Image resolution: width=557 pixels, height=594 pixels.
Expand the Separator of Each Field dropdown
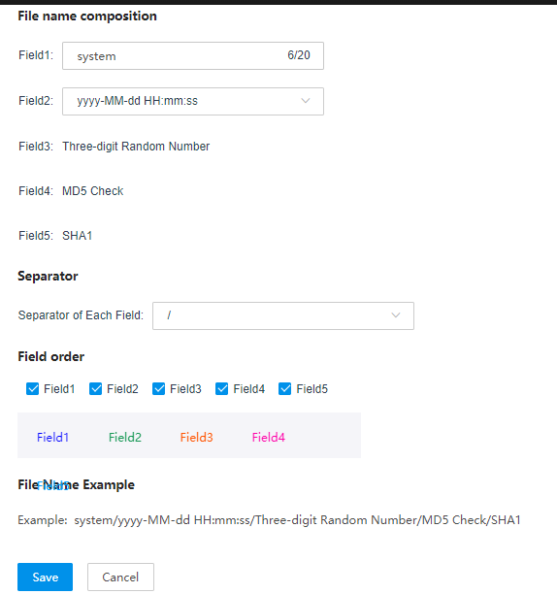click(282, 315)
